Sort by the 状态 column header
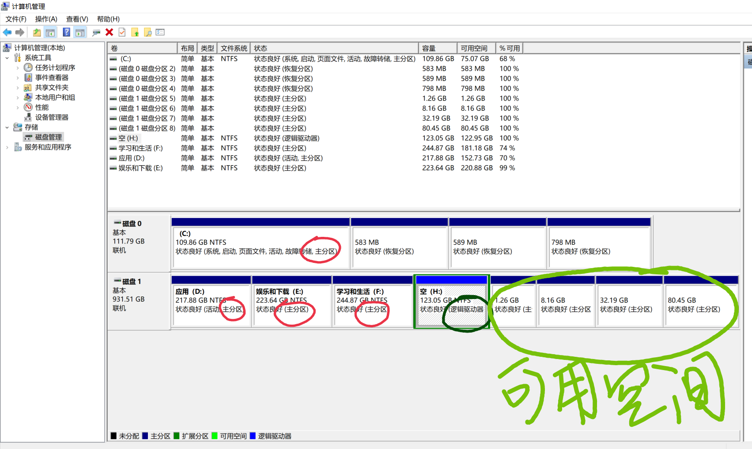Image resolution: width=752 pixels, height=449 pixels. coord(334,48)
